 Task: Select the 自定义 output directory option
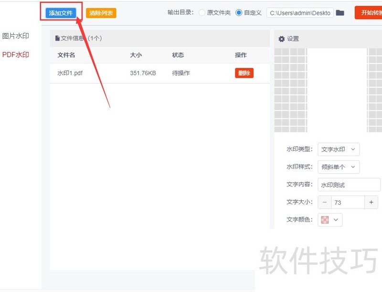[239, 13]
